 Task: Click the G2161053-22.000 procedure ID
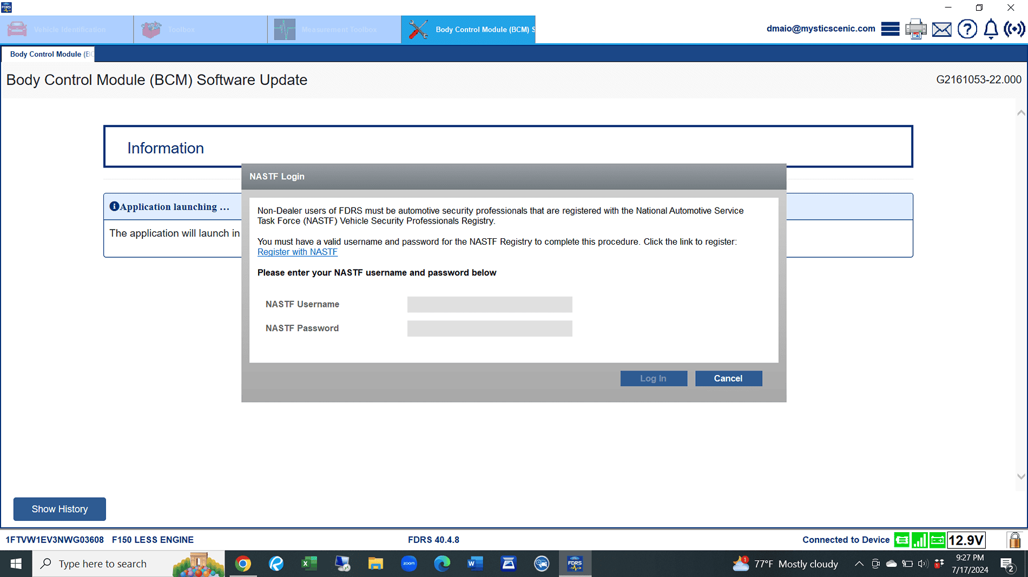[x=979, y=79]
